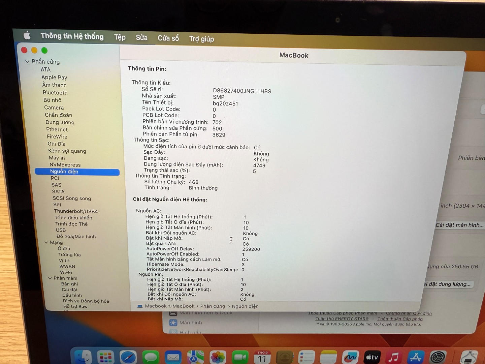The width and height of the screenshot is (485, 364).
Task: Click cycle count value 468
Action: (194, 182)
